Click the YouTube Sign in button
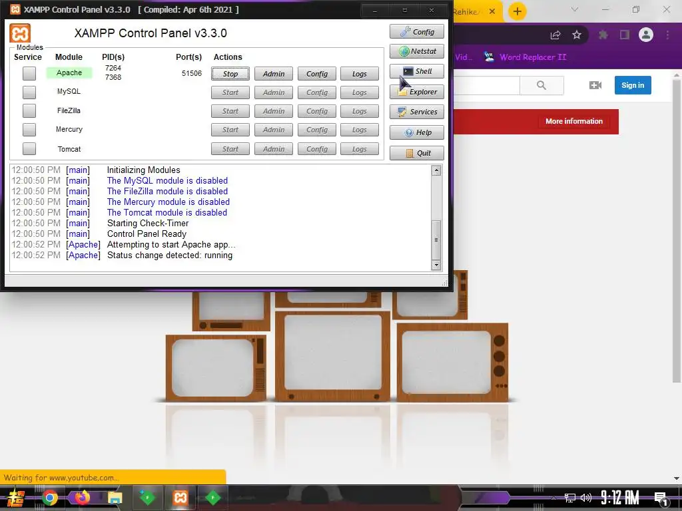Viewport: 682px width, 511px height. coord(633,85)
